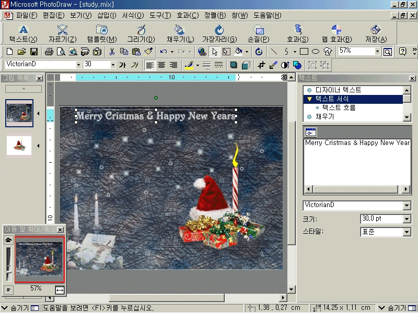418x313 pixels.
Task: Open the 크기 size 30.0 pt dropdown
Action: (x=407, y=219)
